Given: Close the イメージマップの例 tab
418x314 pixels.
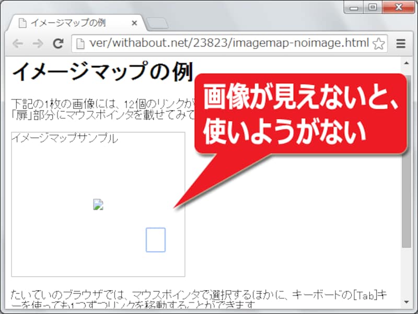Looking at the screenshot, I should tap(134, 23).
